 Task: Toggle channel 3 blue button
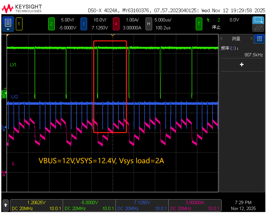[84, 24]
